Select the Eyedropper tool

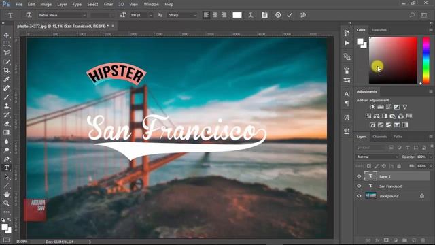(x=6, y=80)
